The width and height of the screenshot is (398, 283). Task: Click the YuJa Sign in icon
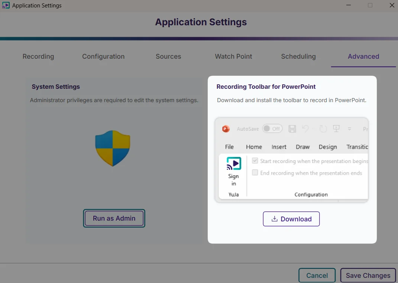coord(233,163)
